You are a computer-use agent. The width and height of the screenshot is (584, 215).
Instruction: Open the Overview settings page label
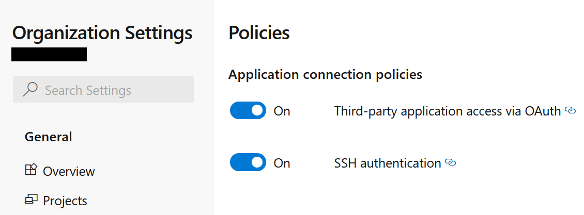tap(69, 171)
